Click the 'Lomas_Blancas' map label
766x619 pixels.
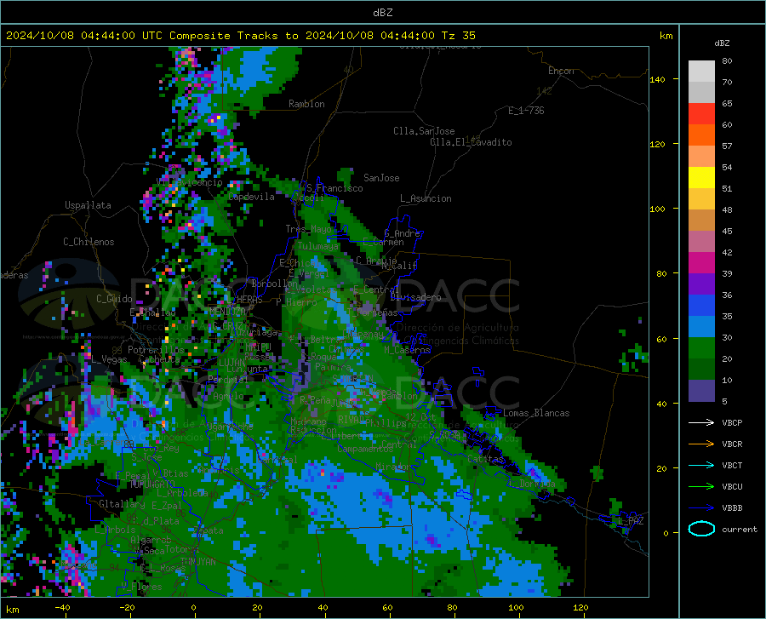coord(536,413)
